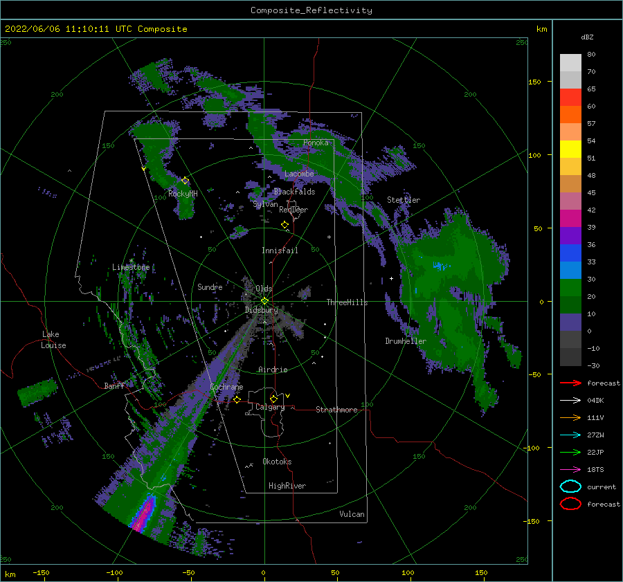Pick the dark green 20 dBZ swatch

570,304
